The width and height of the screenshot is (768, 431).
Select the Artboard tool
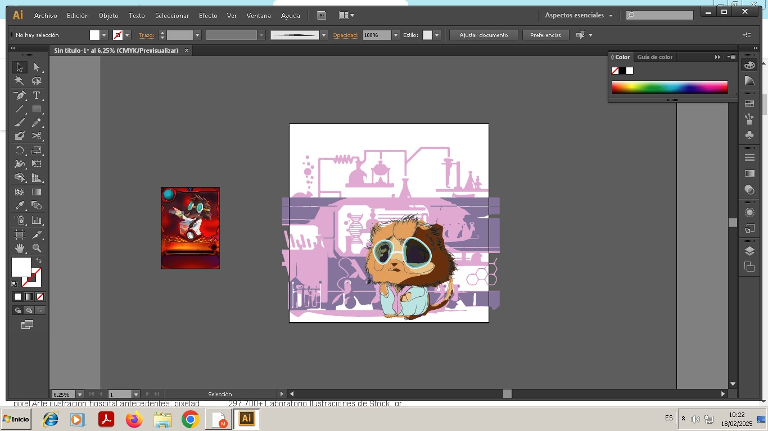pos(20,234)
